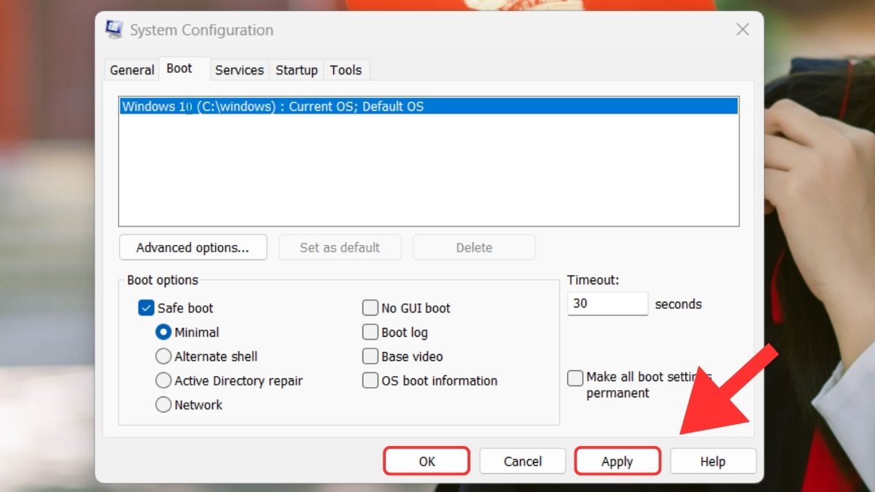Enable the No GUI boot checkbox
This screenshot has height=492, width=875.
click(x=370, y=308)
